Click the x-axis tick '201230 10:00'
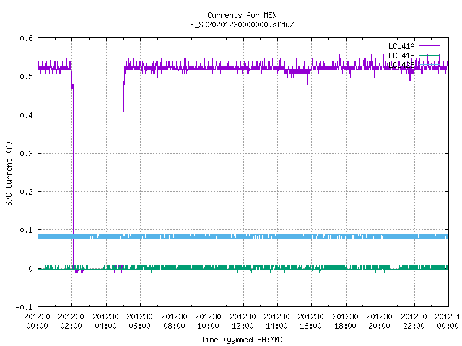Image resolution: width=462 pixels, height=346 pixels. point(209,321)
